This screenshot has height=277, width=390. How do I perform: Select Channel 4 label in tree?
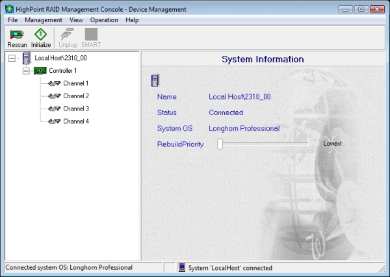coord(76,122)
